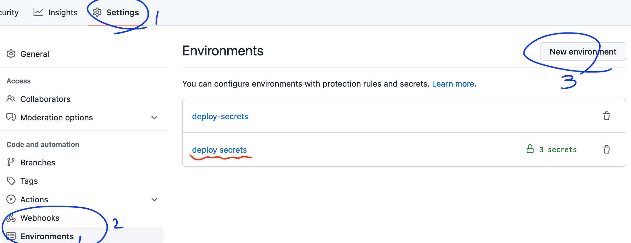Click the Actions play-circle icon
631x243 pixels.
(x=11, y=199)
